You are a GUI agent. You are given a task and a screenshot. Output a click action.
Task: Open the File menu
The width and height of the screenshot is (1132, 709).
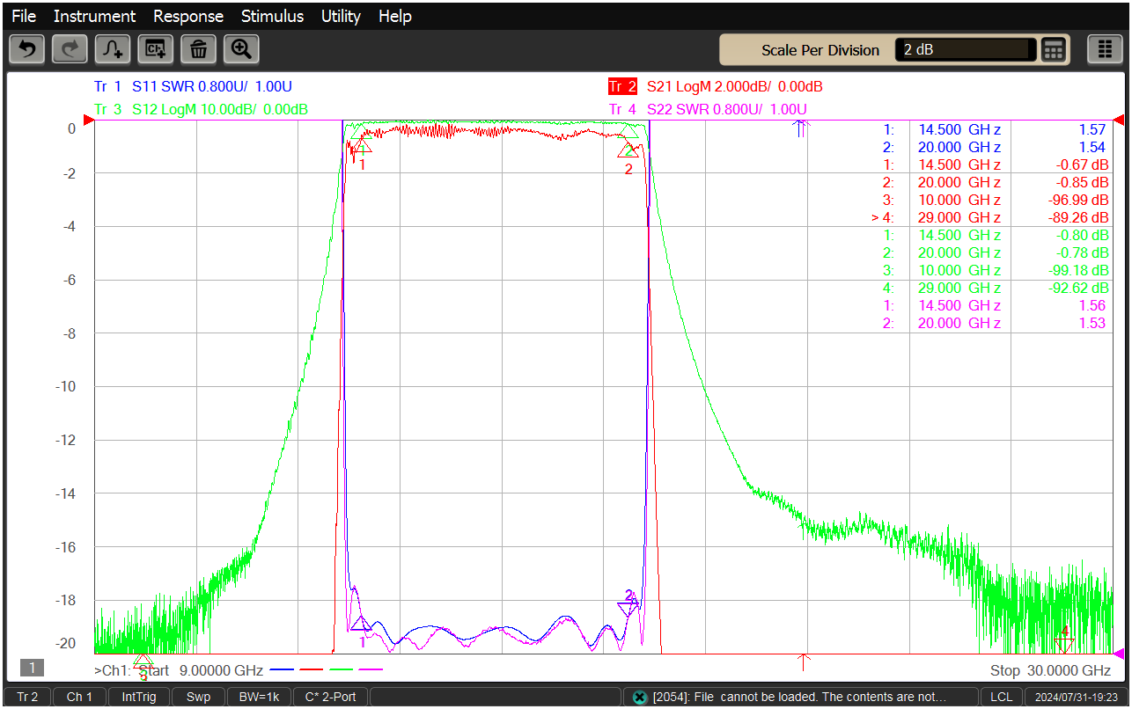coord(24,16)
